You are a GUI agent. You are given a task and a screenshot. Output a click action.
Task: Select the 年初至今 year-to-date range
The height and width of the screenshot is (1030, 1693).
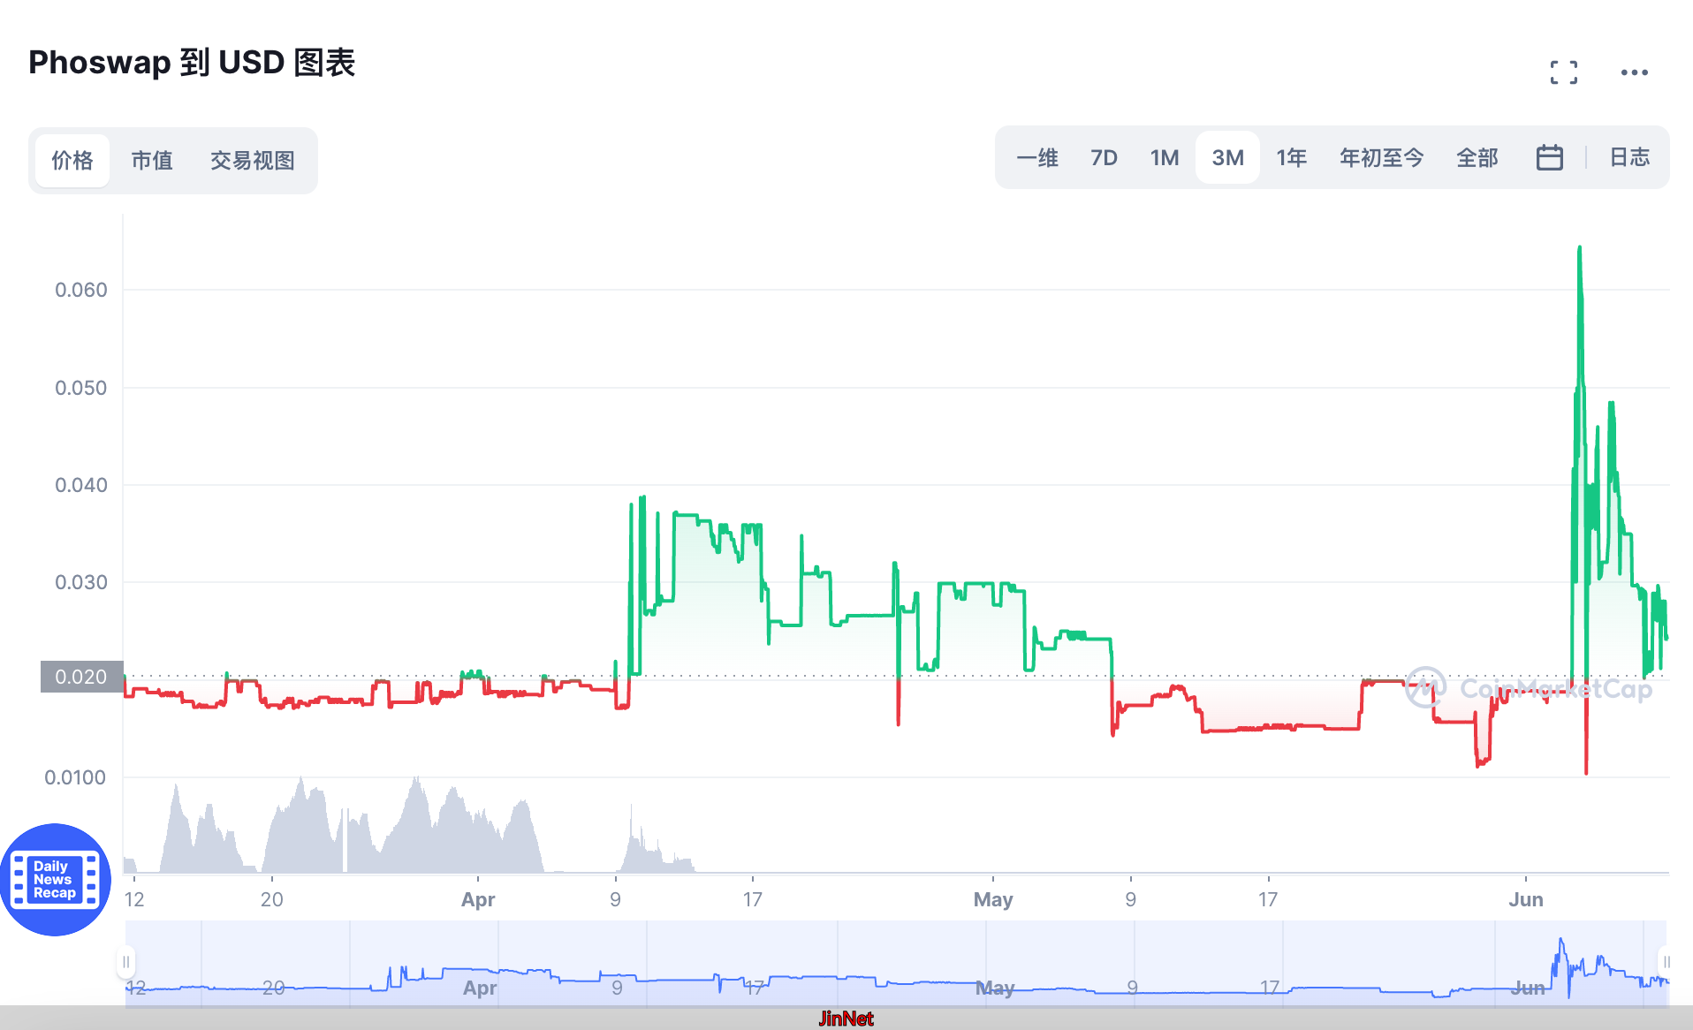(x=1381, y=158)
